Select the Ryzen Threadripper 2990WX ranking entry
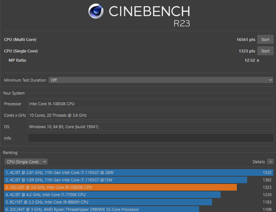The height and width of the screenshot is (212, 276). 102,209
